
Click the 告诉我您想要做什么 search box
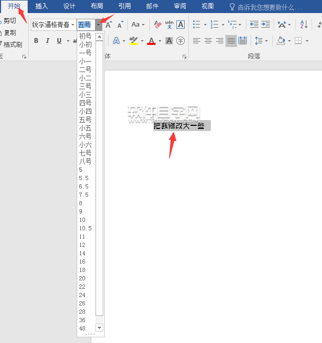[x=266, y=7]
